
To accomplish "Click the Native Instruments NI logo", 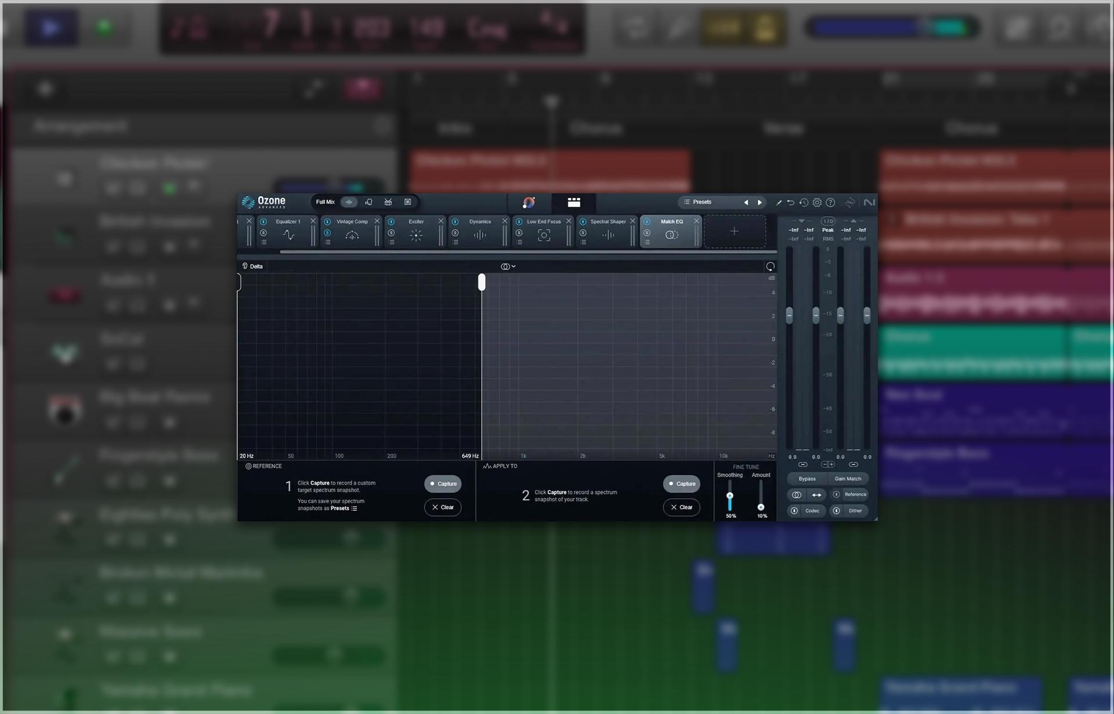I will click(x=869, y=203).
